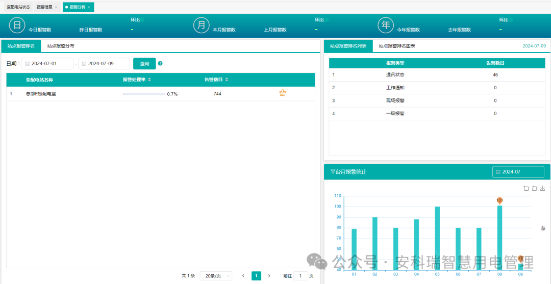Click the 变配电站名称 column header
This screenshot has height=284, width=551.
39,80
